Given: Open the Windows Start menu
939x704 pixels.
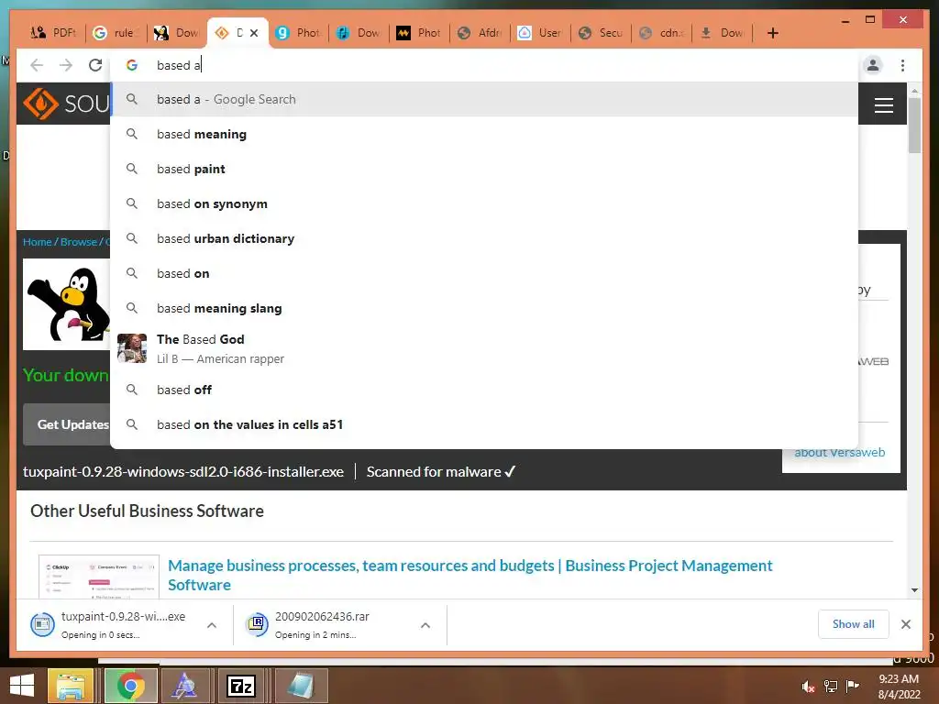Looking at the screenshot, I should coord(22,686).
